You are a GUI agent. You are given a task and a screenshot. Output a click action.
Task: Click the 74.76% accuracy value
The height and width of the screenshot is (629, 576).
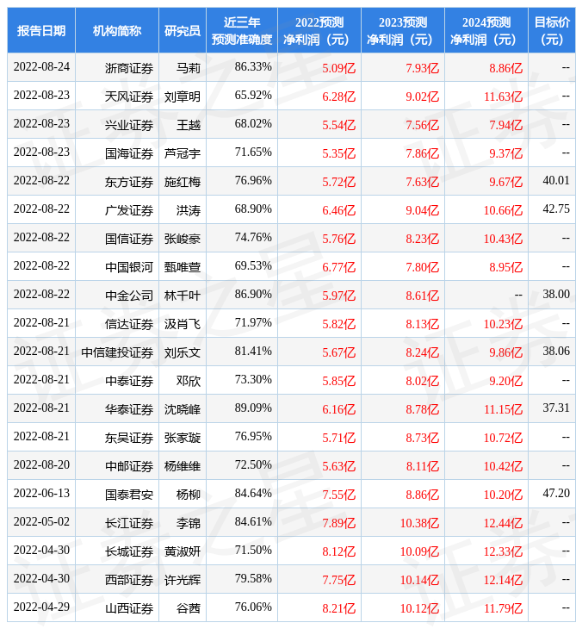(x=253, y=238)
